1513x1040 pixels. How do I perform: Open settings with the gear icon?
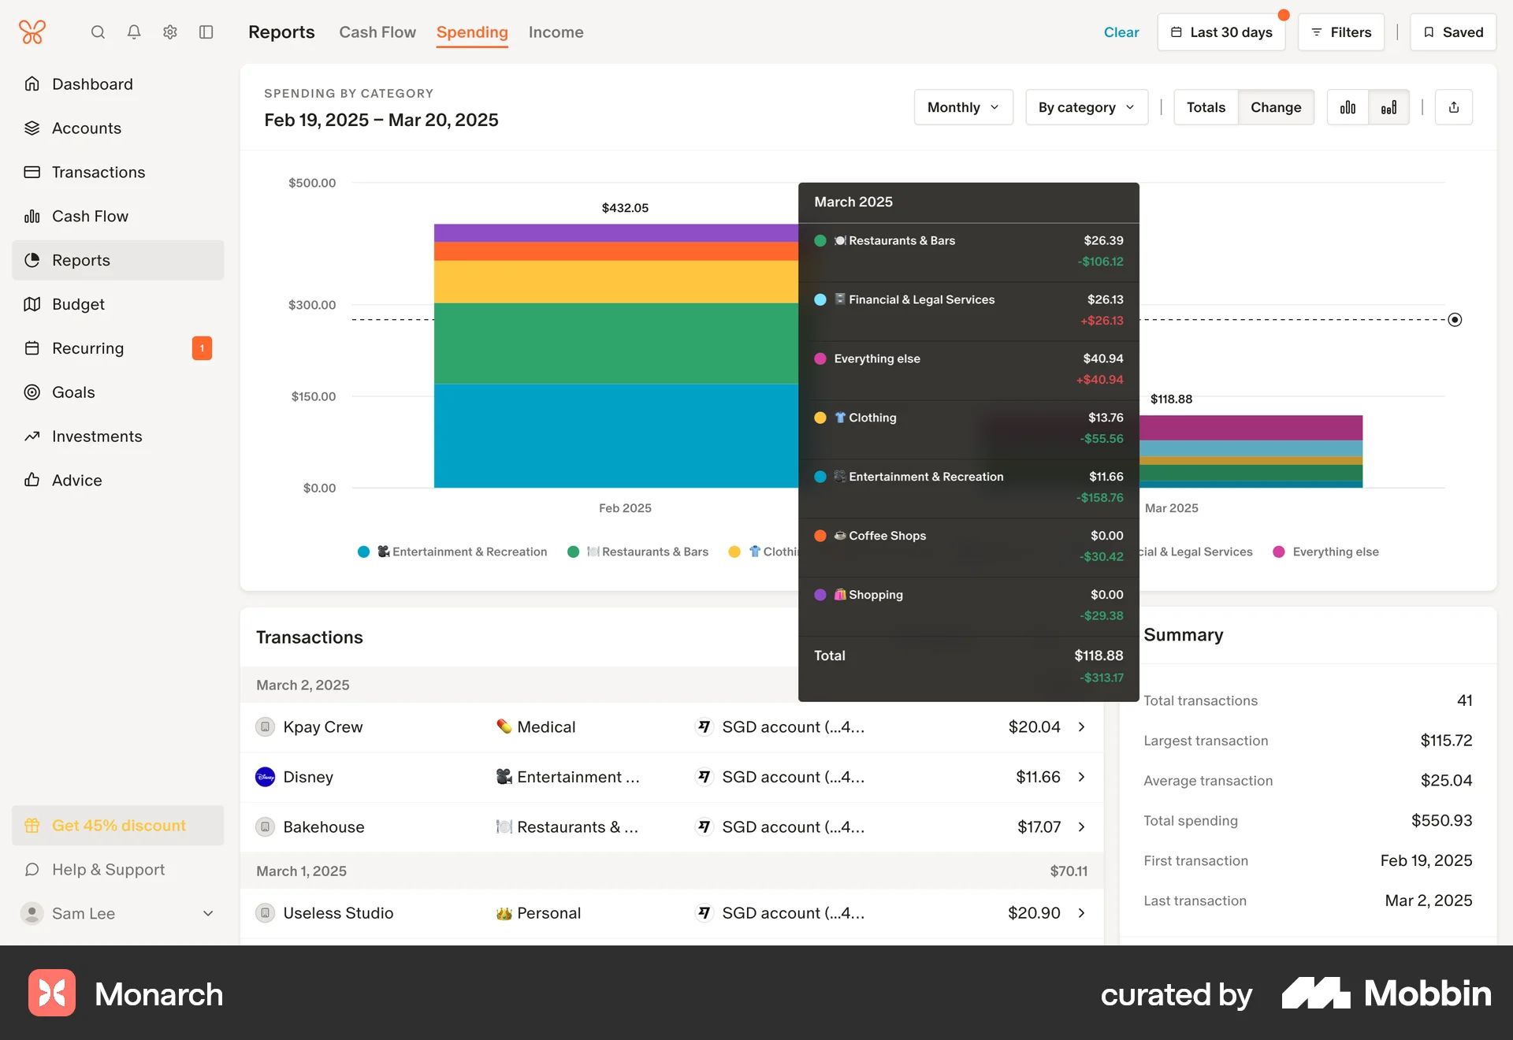(x=169, y=32)
